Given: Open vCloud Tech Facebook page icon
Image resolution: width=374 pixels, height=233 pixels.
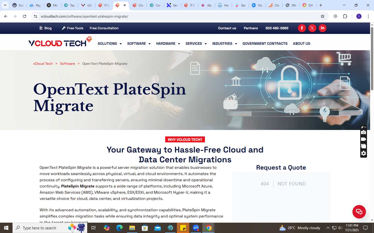Looking at the screenshot, I should [302, 28].
